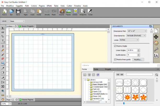Select the circle shape thumbnail

(x=143, y=82)
